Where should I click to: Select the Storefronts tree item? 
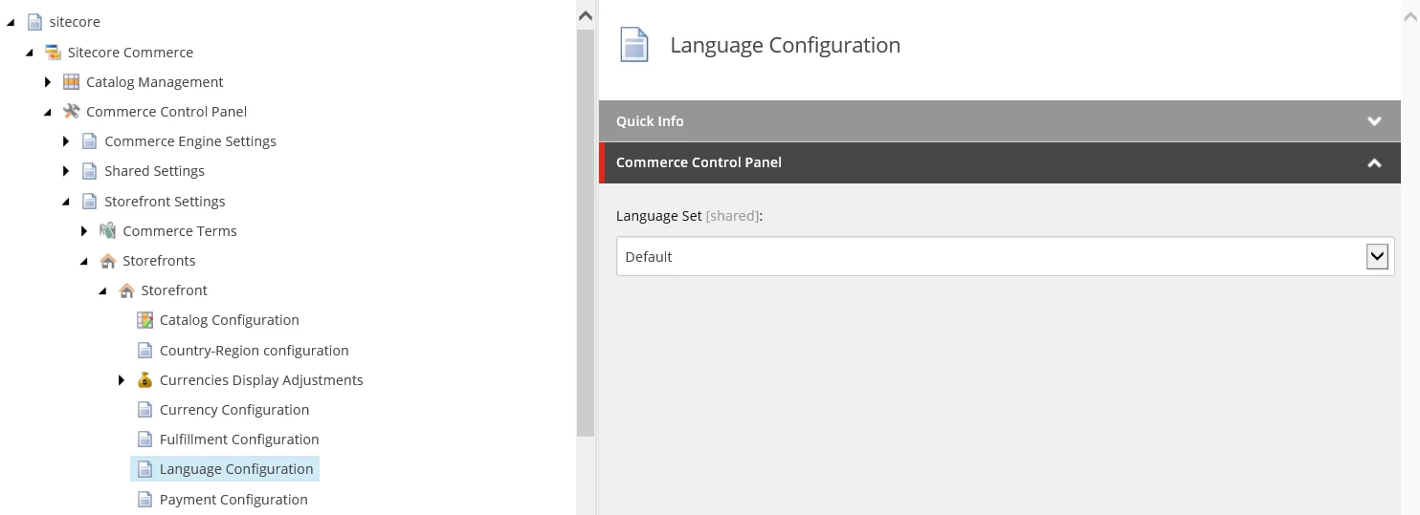click(159, 260)
